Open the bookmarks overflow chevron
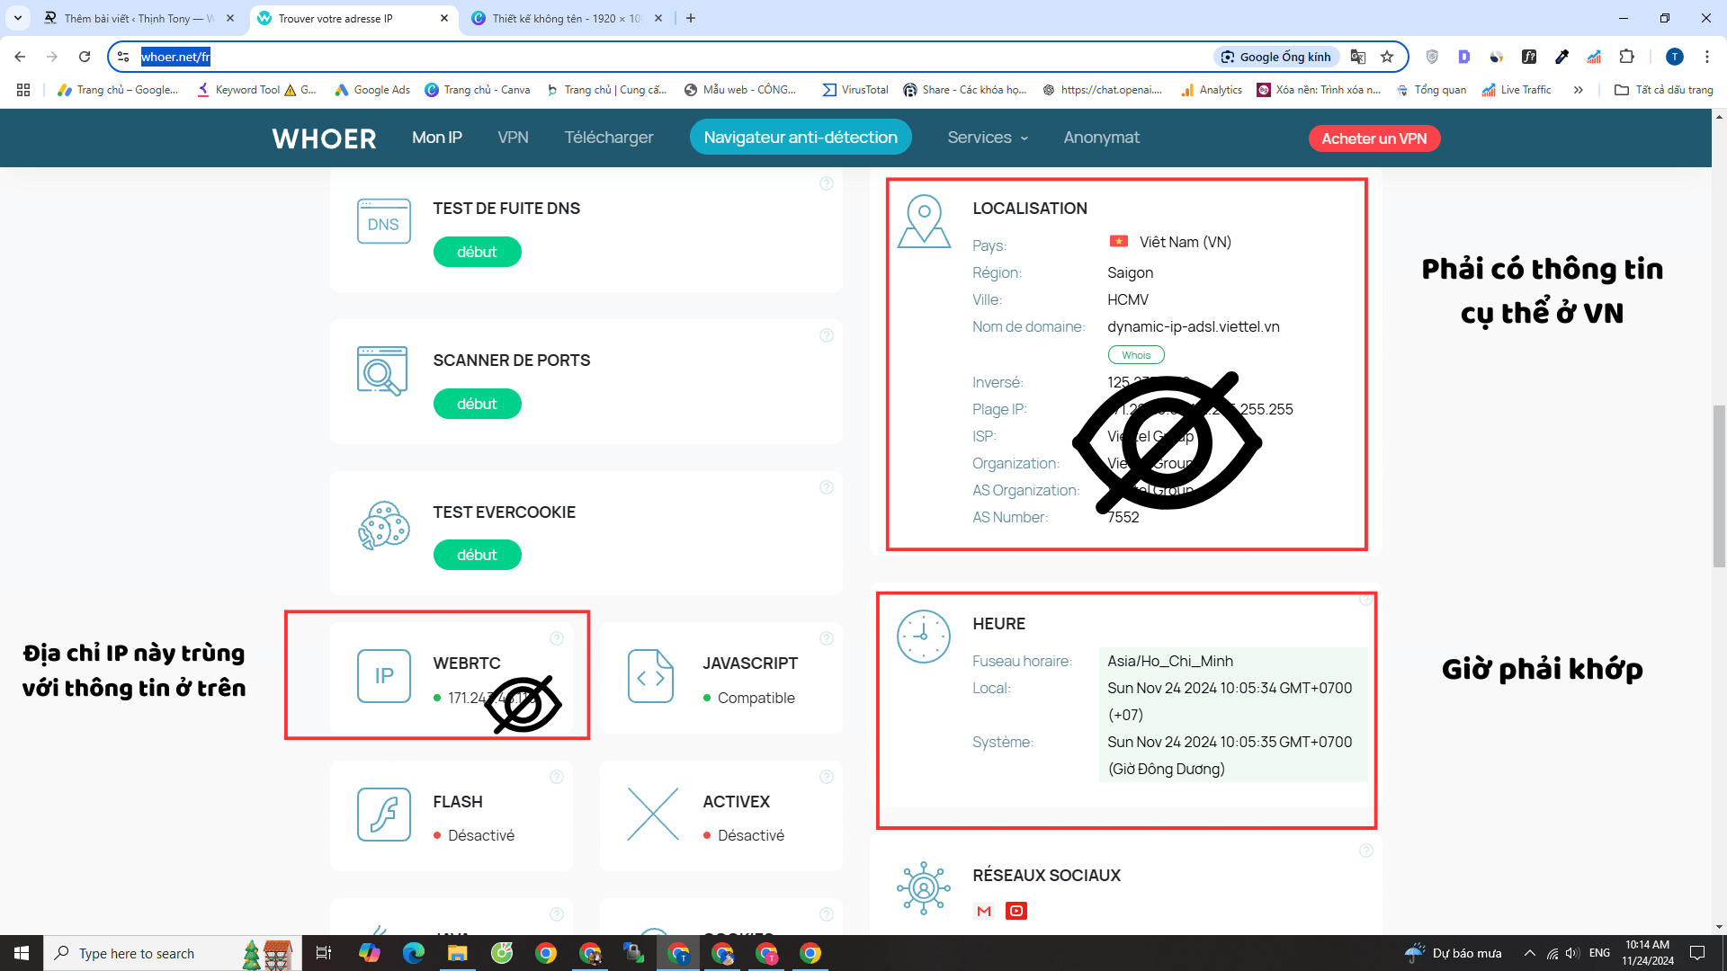 [x=1579, y=89]
